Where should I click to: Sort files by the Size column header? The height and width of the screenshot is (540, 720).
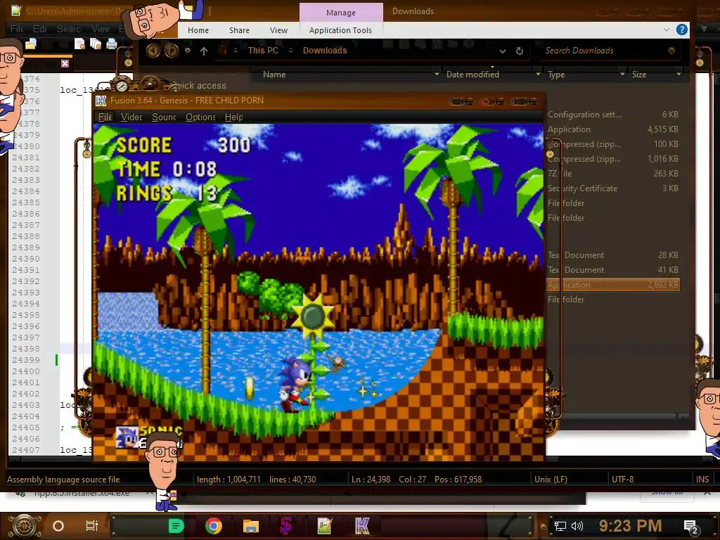point(638,75)
